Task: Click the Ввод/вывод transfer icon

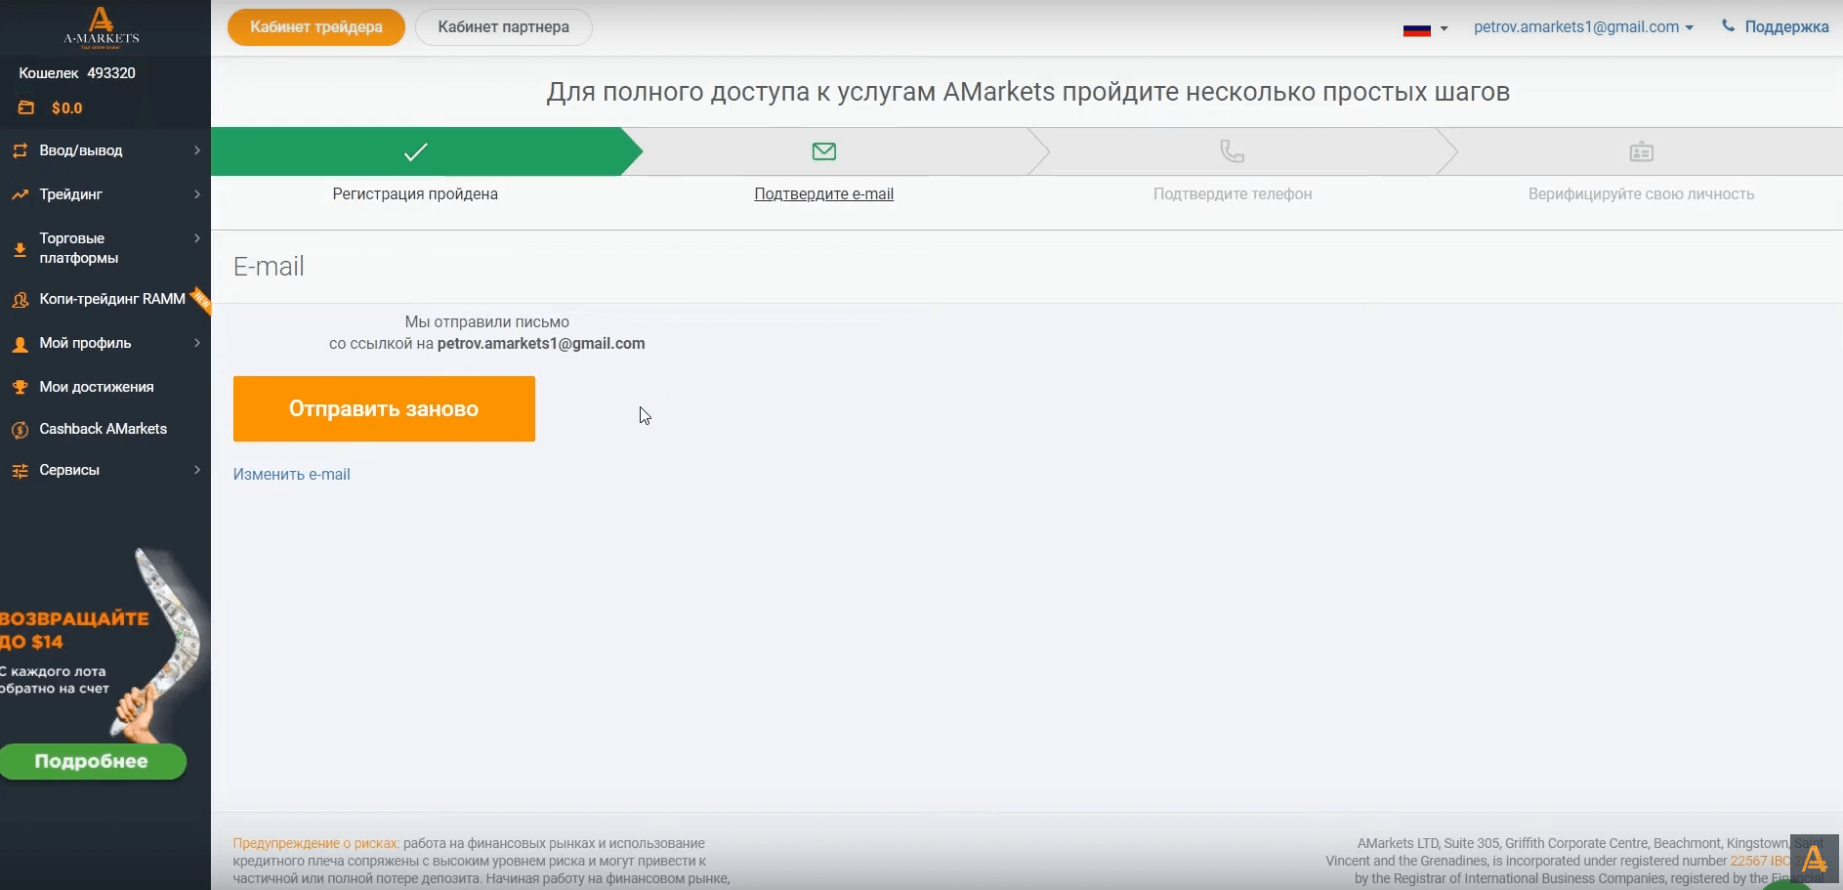Action: tap(20, 150)
